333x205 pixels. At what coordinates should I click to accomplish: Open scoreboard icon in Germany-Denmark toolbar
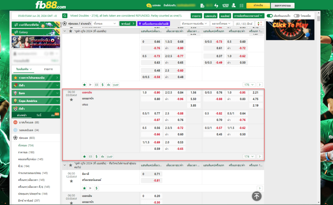coord(90,156)
